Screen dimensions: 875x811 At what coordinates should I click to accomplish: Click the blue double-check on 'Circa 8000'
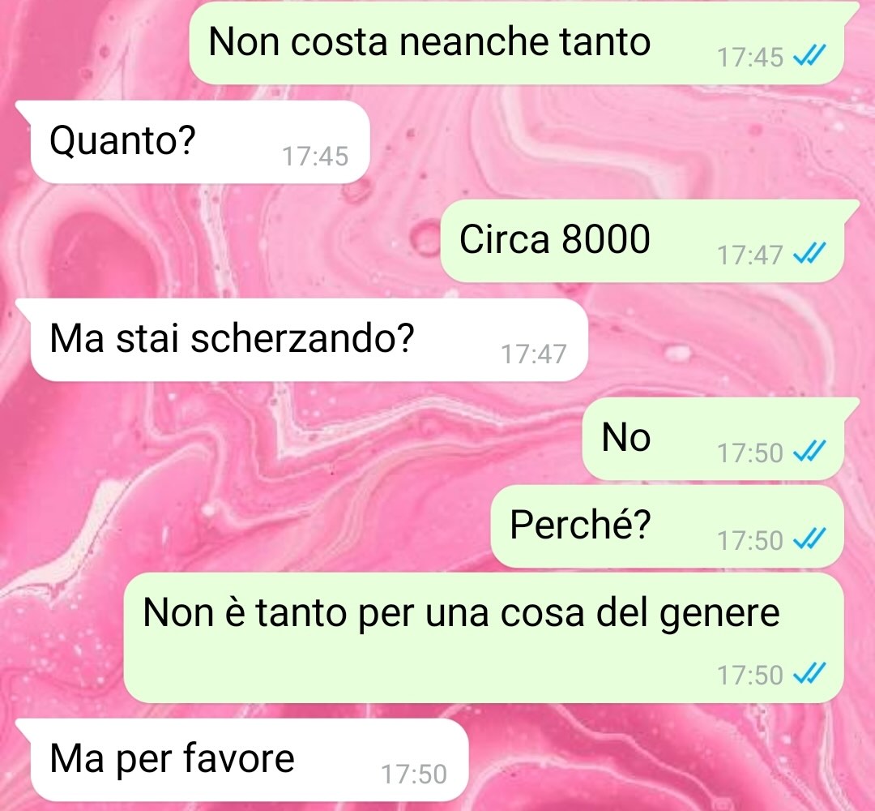809,254
